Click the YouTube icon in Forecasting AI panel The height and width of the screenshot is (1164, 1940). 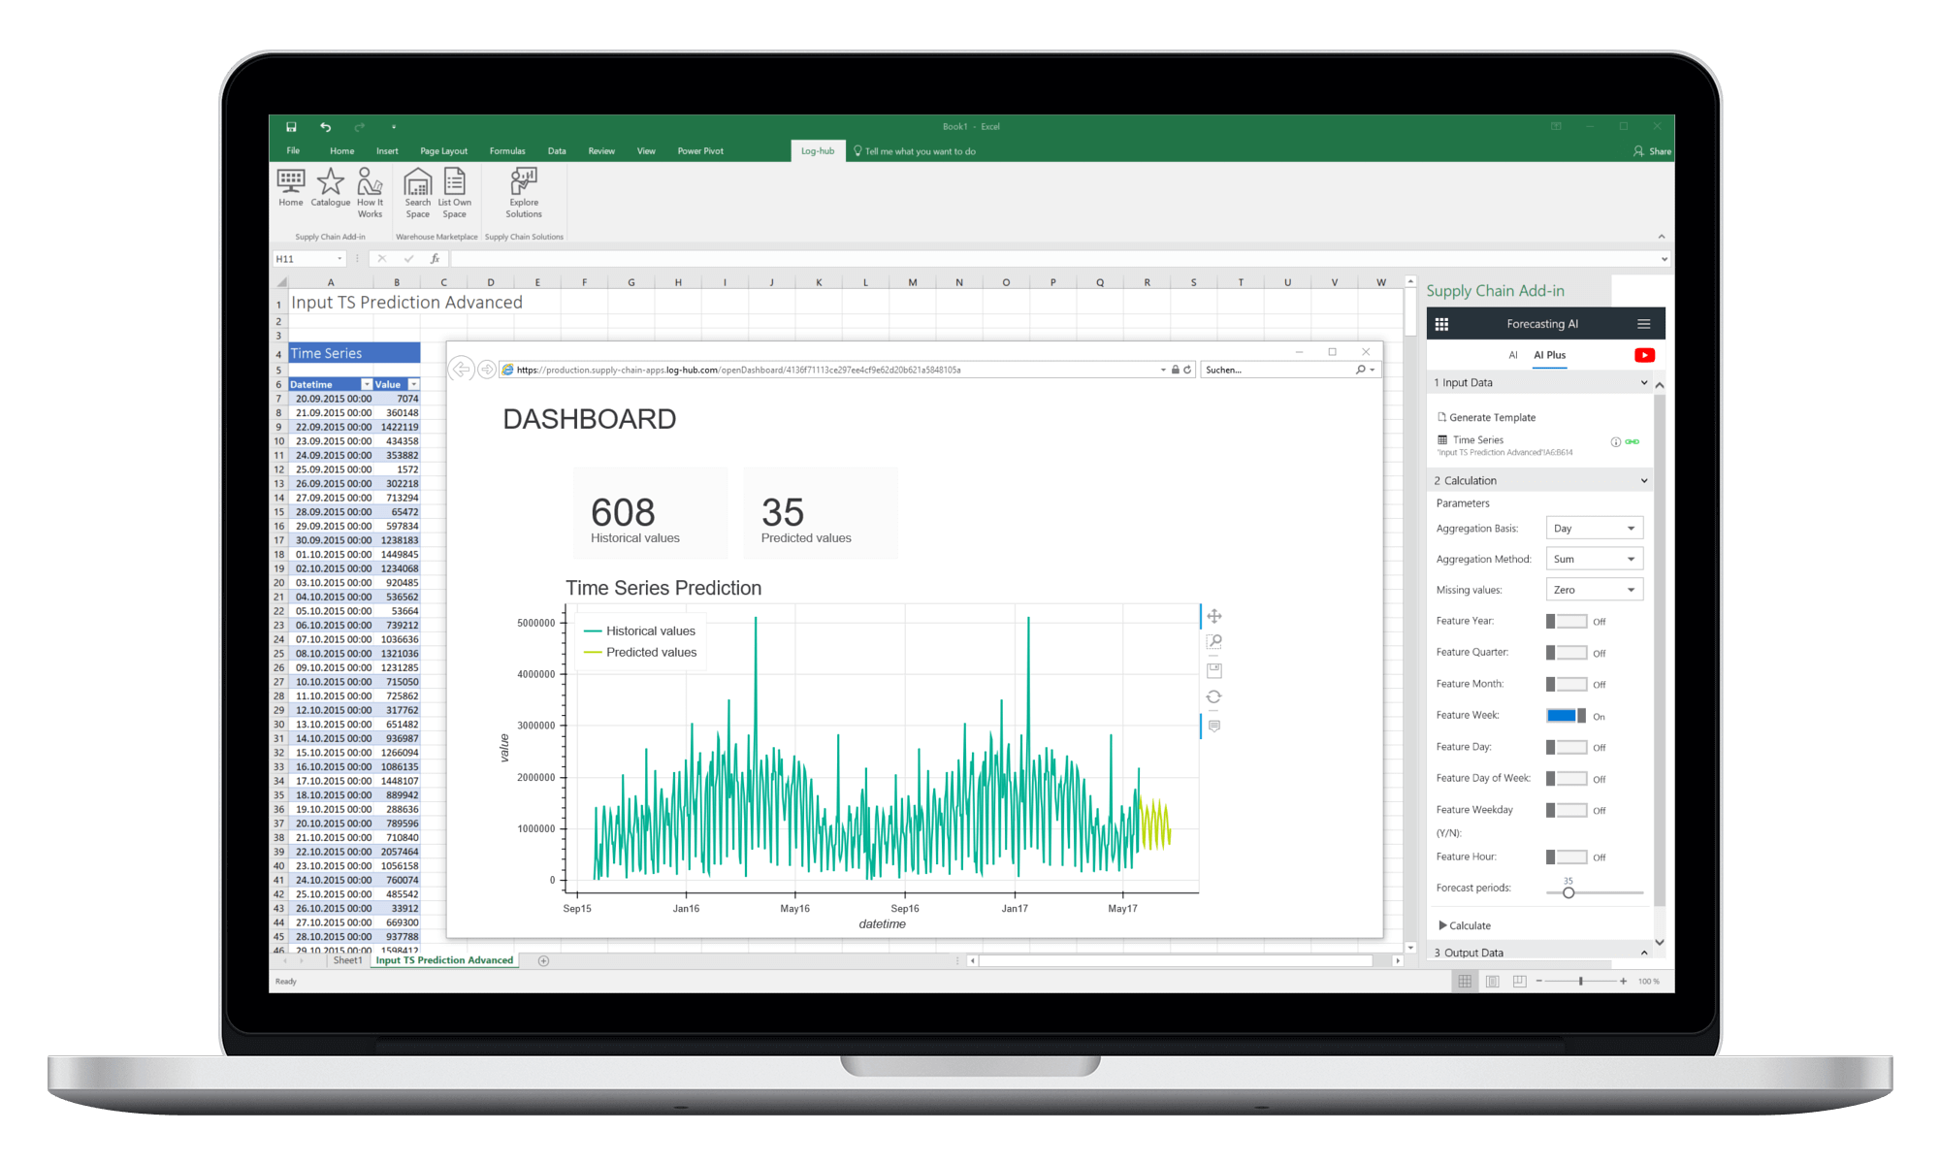click(1644, 355)
